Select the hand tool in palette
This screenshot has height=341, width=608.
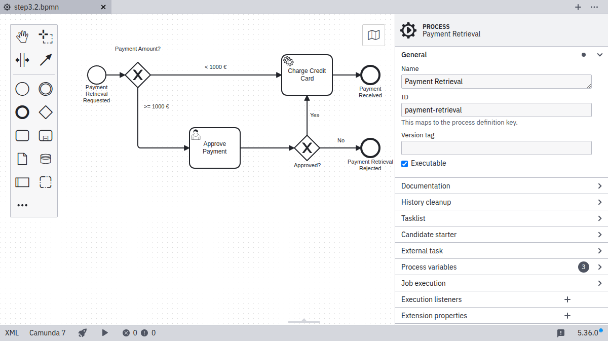click(22, 36)
